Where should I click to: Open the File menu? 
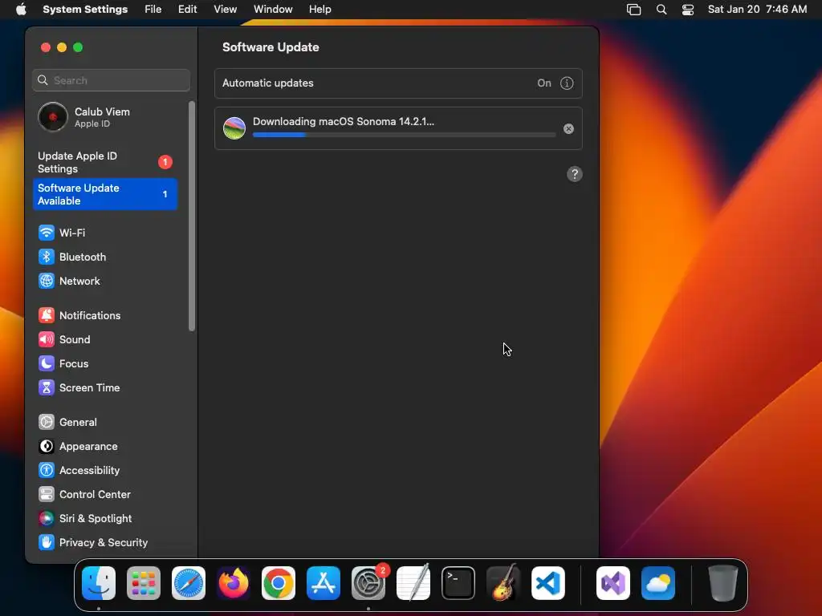[x=153, y=10]
